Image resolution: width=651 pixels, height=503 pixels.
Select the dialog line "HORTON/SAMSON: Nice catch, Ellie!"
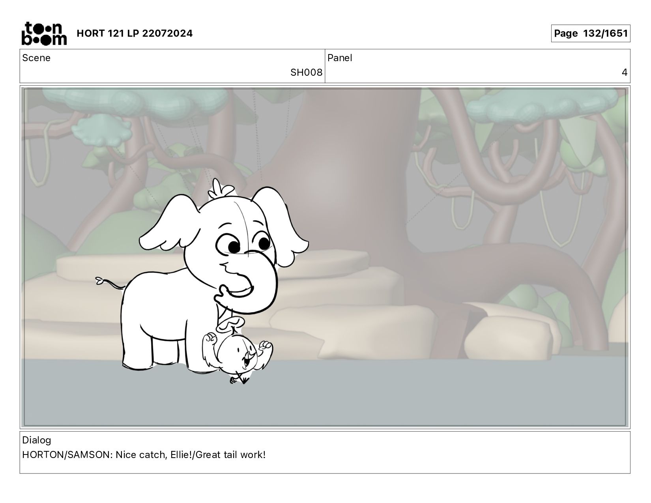108,455
